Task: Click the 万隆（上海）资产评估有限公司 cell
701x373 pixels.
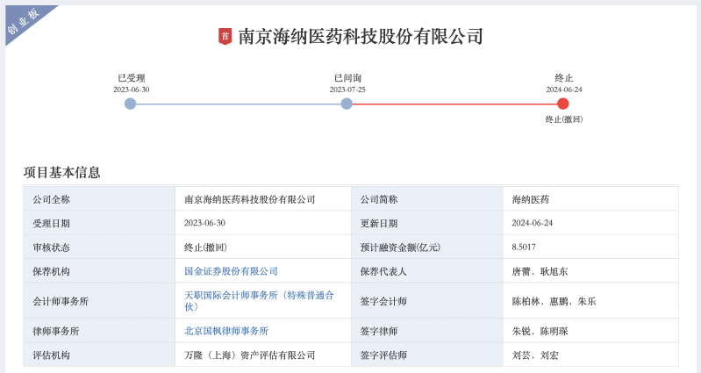Action: [249, 355]
